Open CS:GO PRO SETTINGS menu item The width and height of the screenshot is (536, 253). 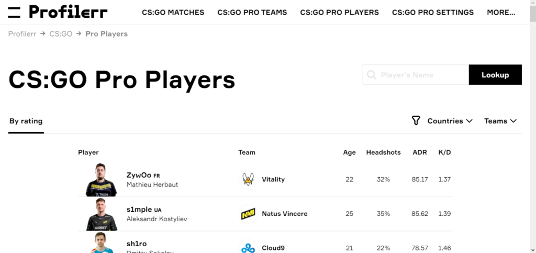(432, 12)
